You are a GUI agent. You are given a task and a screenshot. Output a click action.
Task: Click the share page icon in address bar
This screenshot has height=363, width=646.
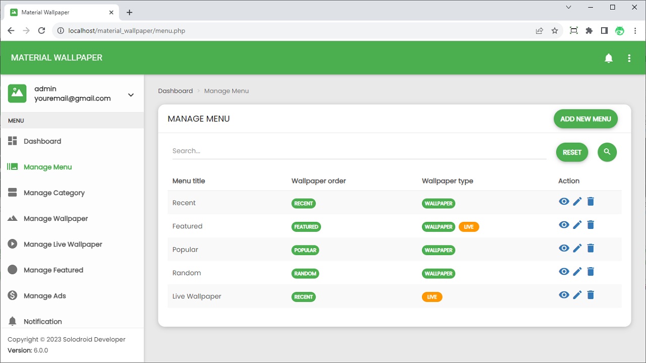pyautogui.click(x=540, y=31)
